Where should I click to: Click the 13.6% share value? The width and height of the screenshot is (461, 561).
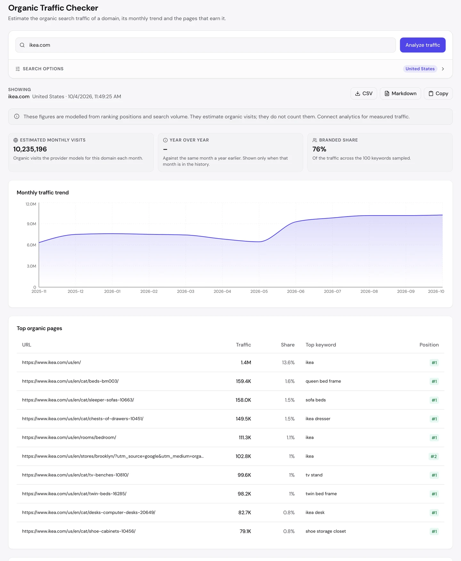(x=288, y=362)
